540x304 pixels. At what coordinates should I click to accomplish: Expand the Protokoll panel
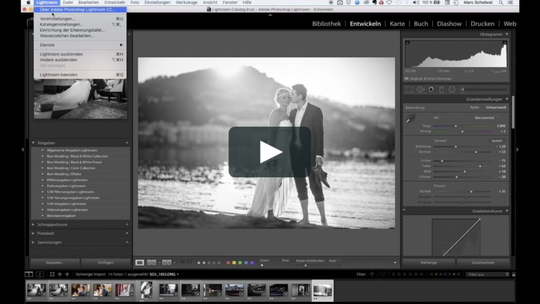(33, 233)
